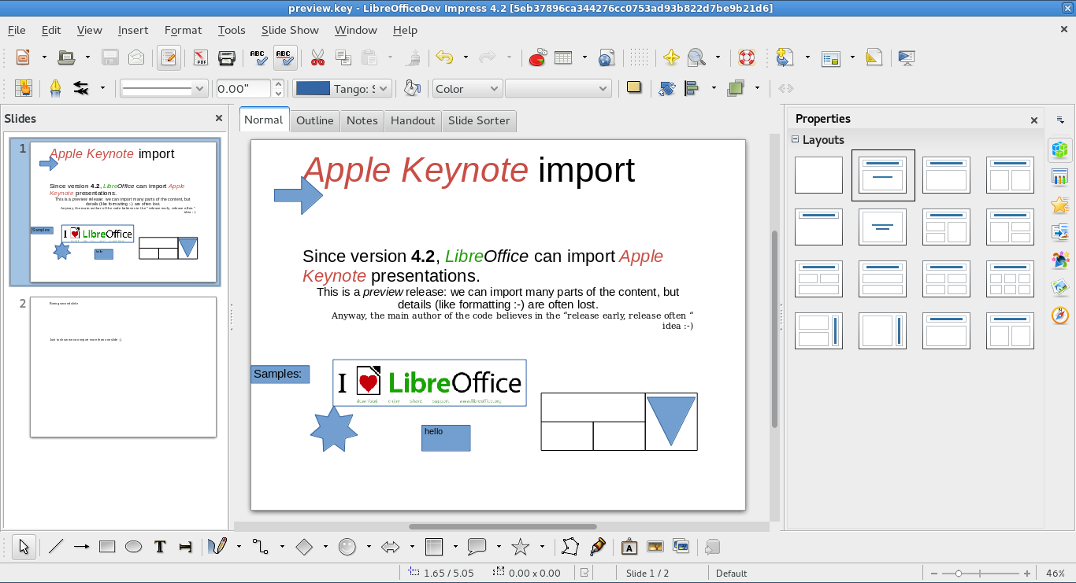This screenshot has height=583, width=1076.
Task: Click the zoom-in plus button
Action: click(x=1027, y=574)
